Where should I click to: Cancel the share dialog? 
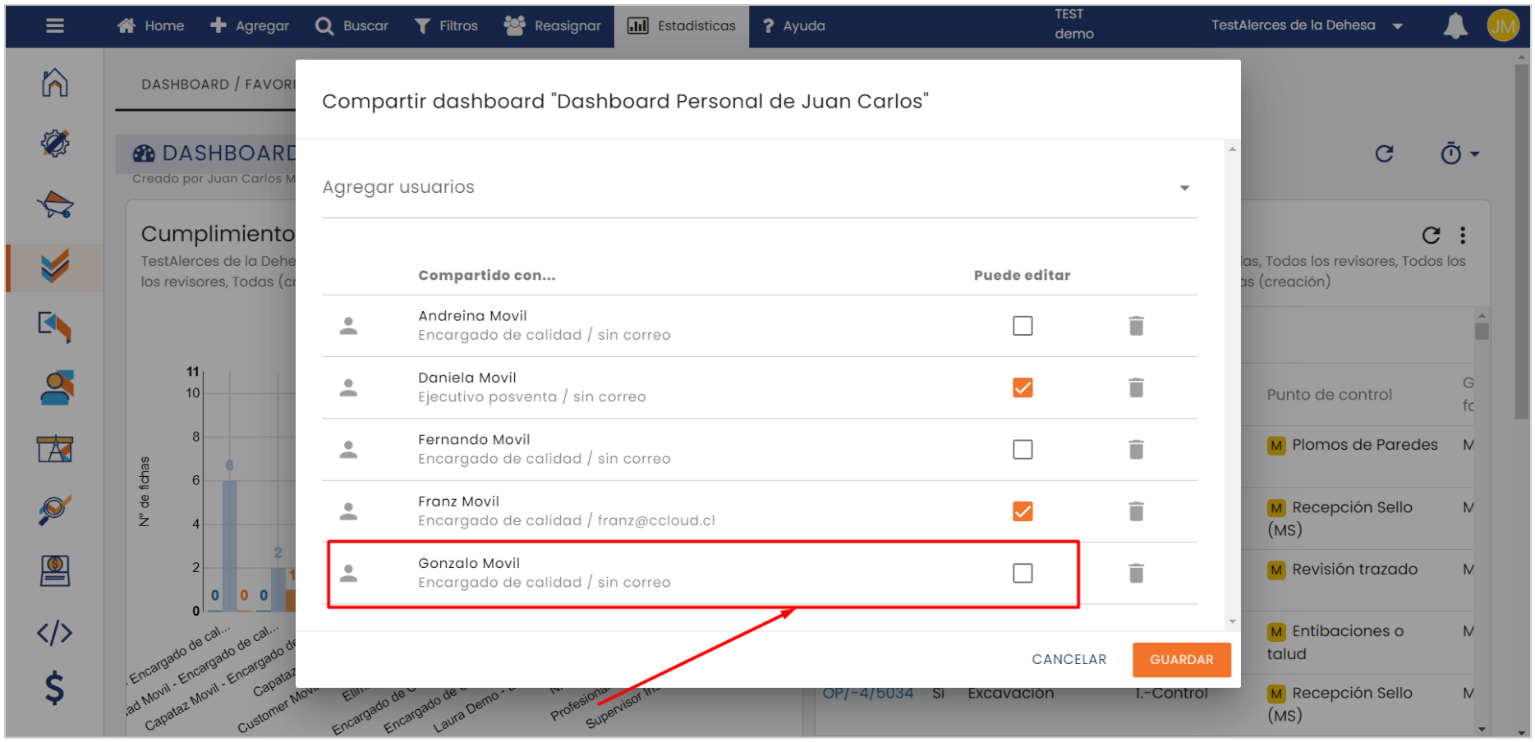[1069, 660]
